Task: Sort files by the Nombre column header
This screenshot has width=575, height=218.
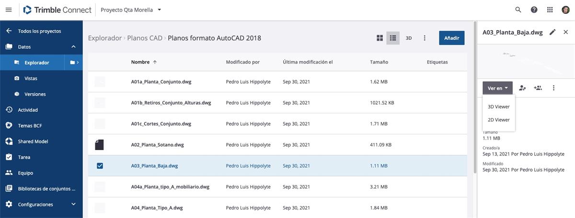Action: click(140, 62)
